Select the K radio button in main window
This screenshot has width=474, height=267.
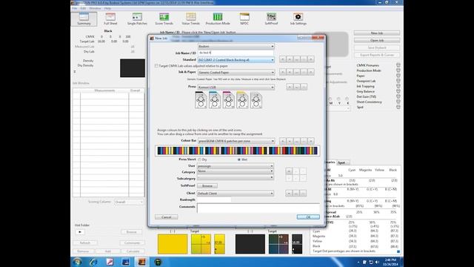(347, 99)
